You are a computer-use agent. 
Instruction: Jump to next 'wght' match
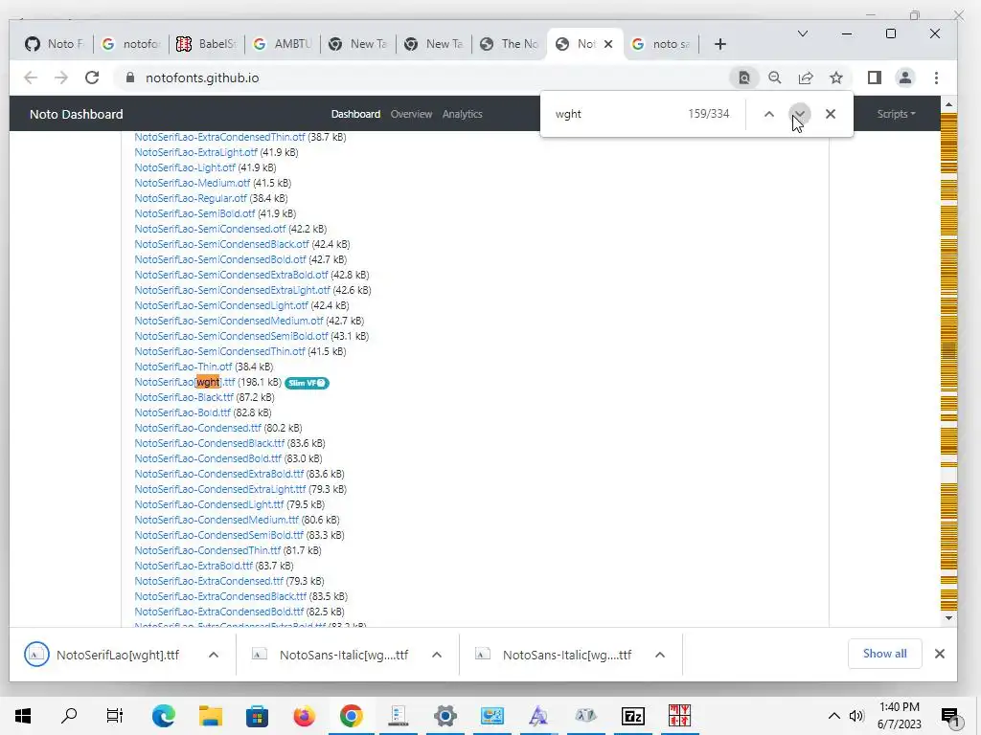pos(800,114)
